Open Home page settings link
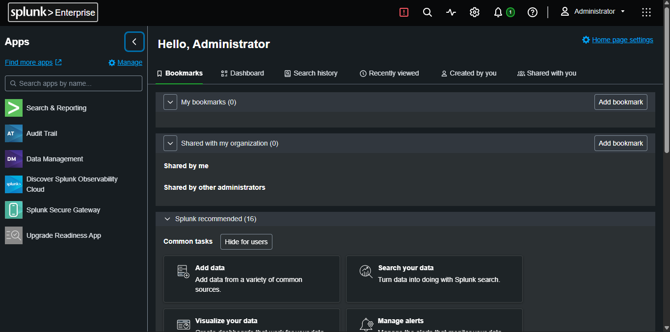Screen dimensions: 670x332 tap(617, 40)
